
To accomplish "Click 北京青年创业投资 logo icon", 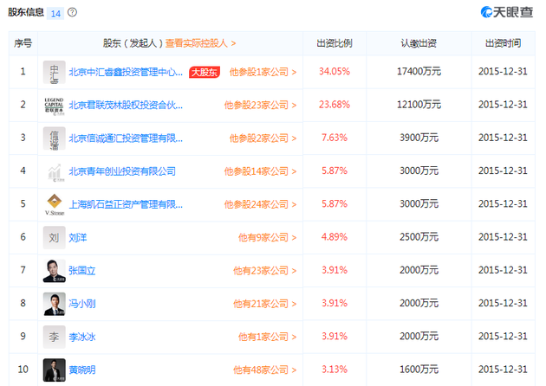I will point(55,171).
